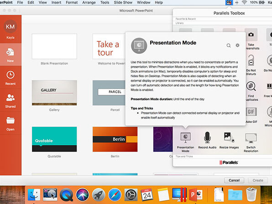Open the Kayla KM account avatar

tap(10, 26)
